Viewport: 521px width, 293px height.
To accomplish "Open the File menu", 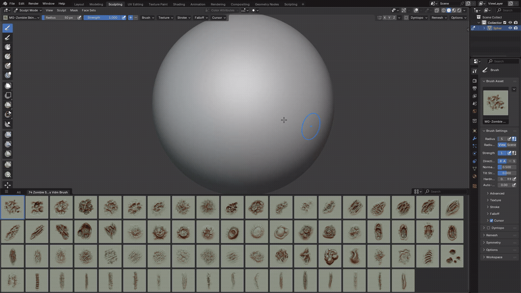I will (x=12, y=4).
